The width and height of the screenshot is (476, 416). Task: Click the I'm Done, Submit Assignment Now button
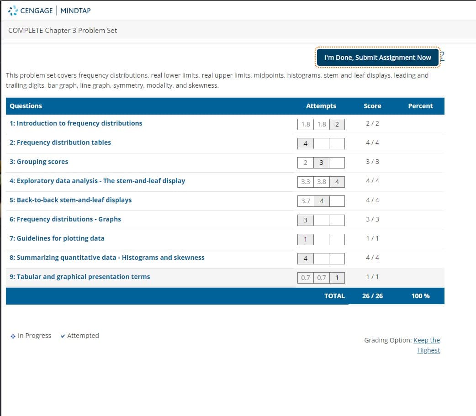coord(378,57)
